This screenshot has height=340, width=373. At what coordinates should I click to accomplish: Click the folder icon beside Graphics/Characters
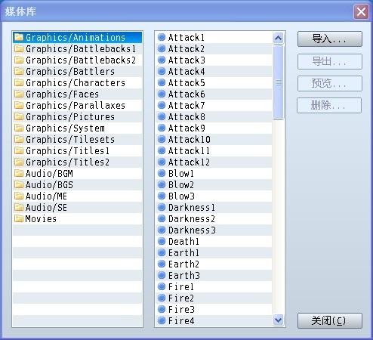[x=19, y=82]
